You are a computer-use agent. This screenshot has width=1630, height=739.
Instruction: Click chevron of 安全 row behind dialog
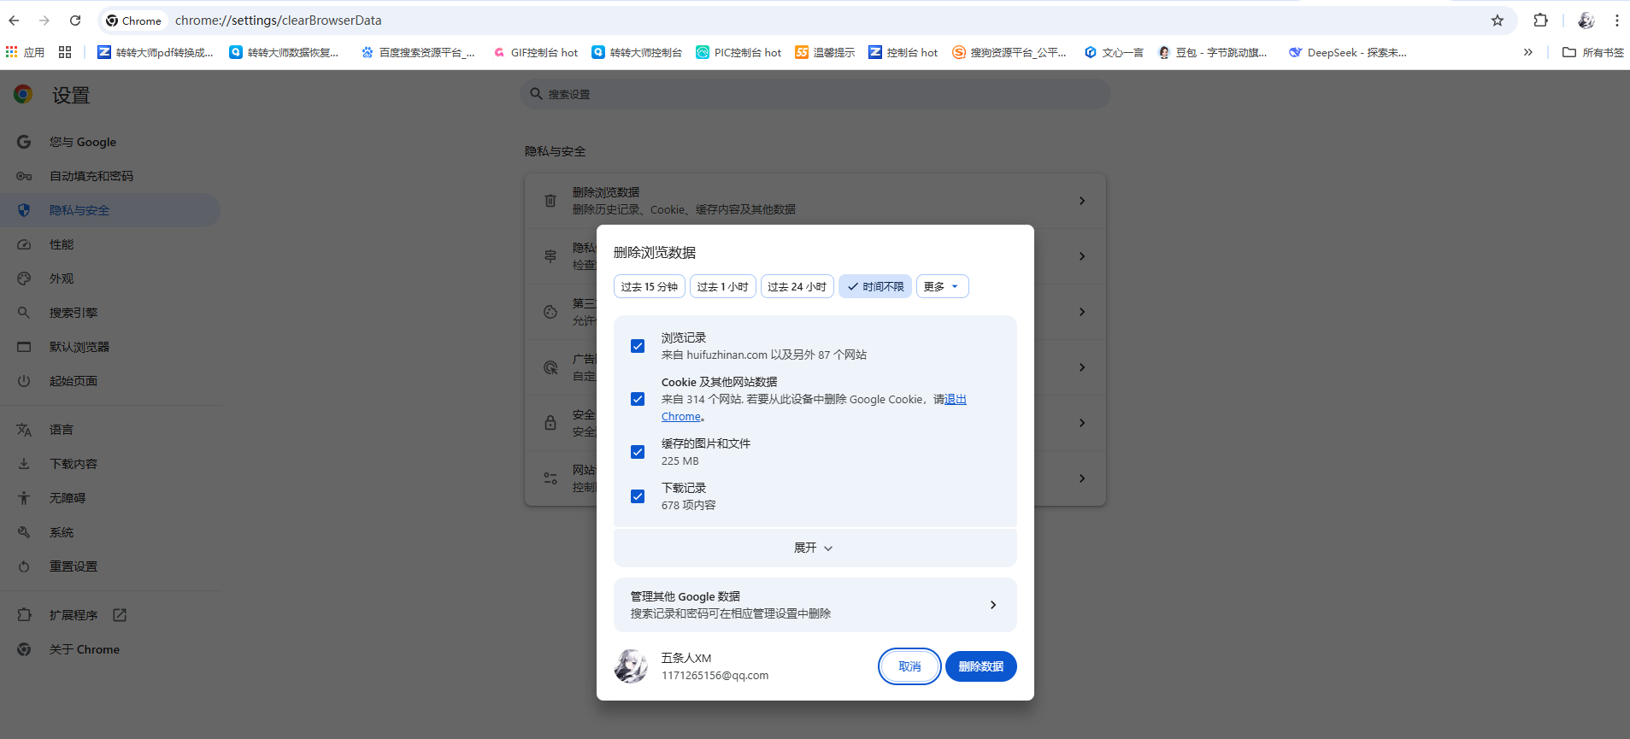click(1082, 423)
